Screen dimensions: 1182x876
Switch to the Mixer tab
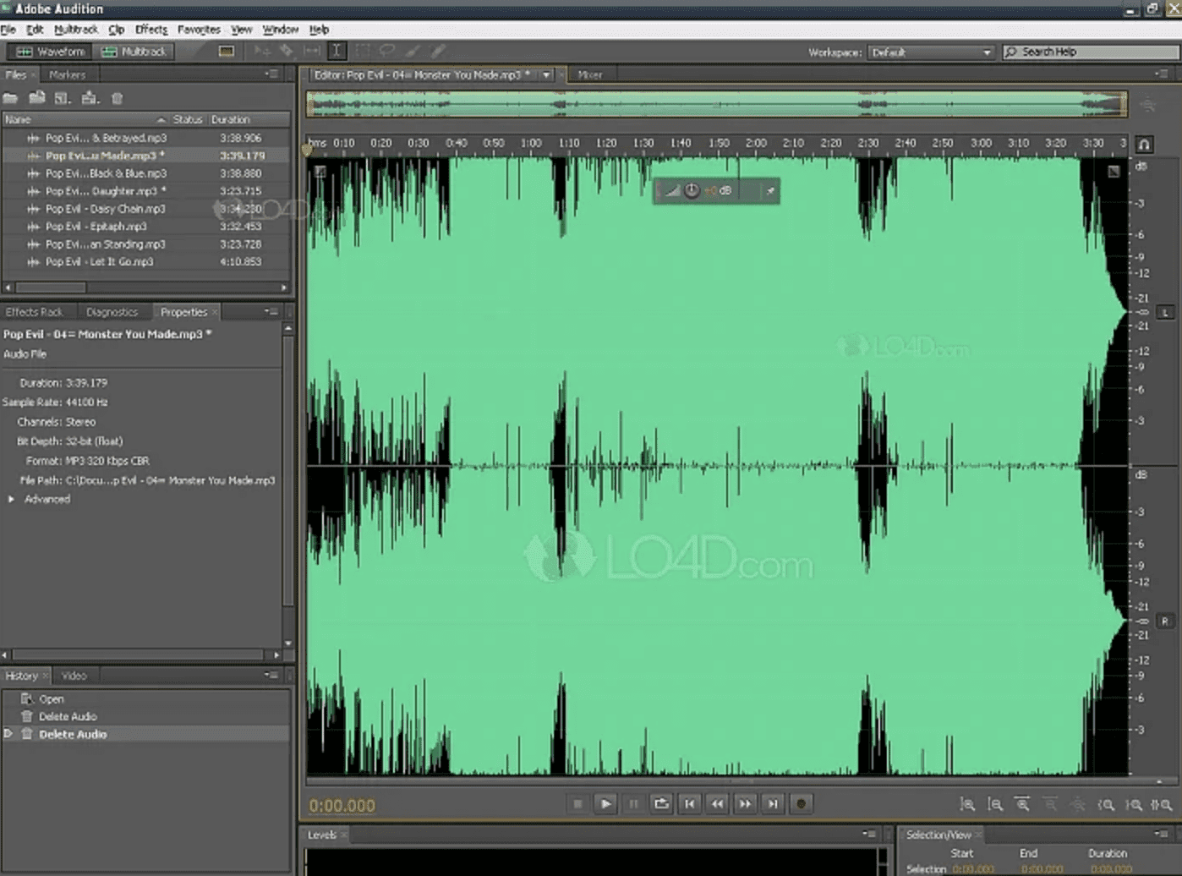(x=590, y=75)
